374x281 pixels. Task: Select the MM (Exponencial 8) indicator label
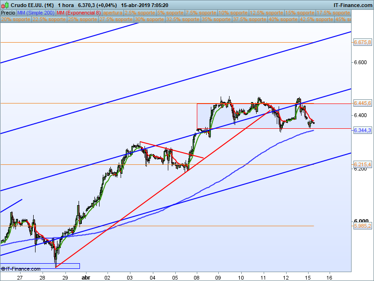point(79,13)
